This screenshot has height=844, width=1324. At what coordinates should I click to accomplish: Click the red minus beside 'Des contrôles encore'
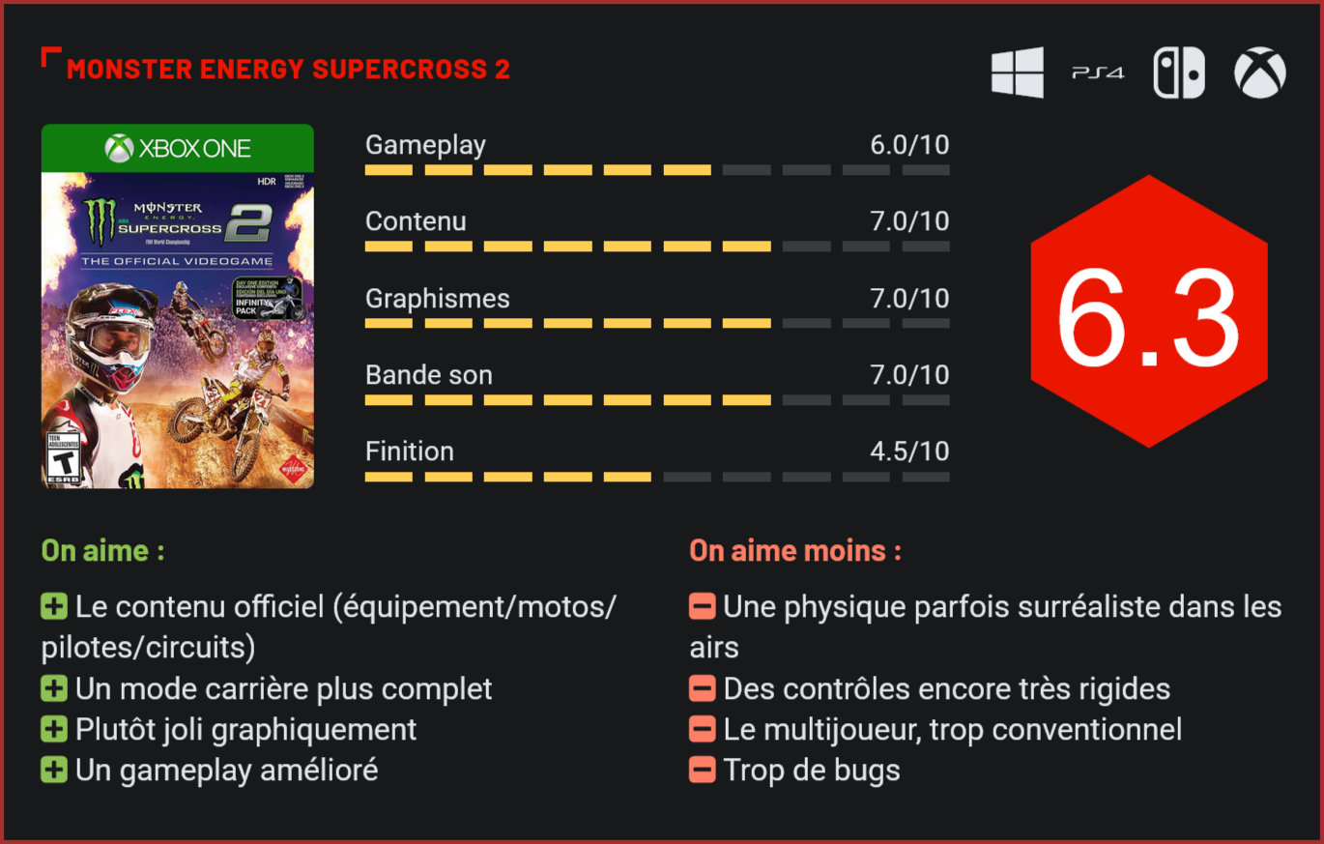click(x=703, y=689)
